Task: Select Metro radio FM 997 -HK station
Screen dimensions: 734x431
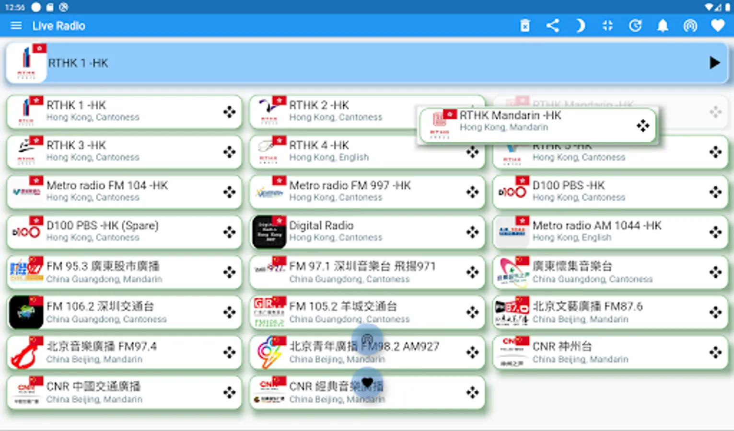Action: 367,192
